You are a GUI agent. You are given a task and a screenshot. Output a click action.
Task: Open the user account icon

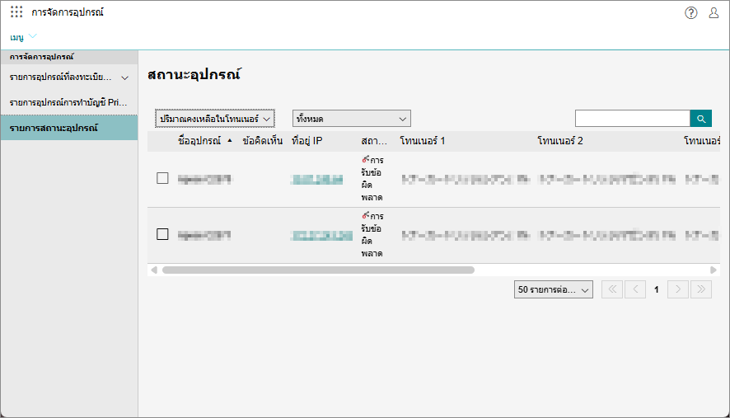pos(714,12)
